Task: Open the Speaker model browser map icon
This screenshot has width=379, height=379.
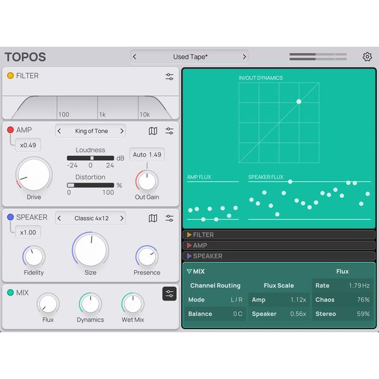Action: point(153,218)
